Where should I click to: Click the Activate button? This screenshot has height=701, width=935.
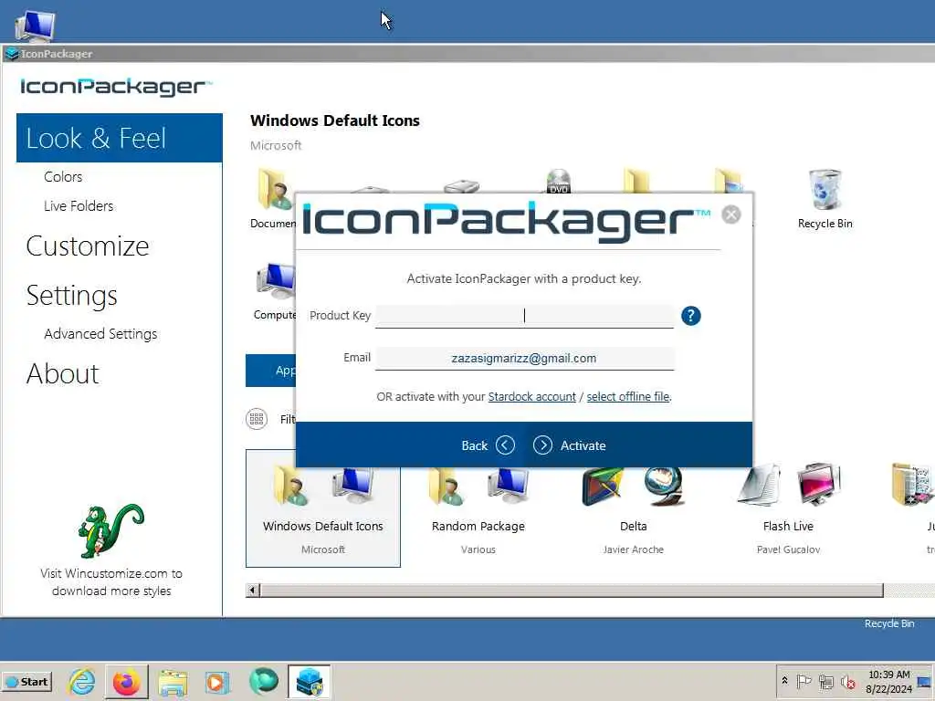pyautogui.click(x=570, y=445)
